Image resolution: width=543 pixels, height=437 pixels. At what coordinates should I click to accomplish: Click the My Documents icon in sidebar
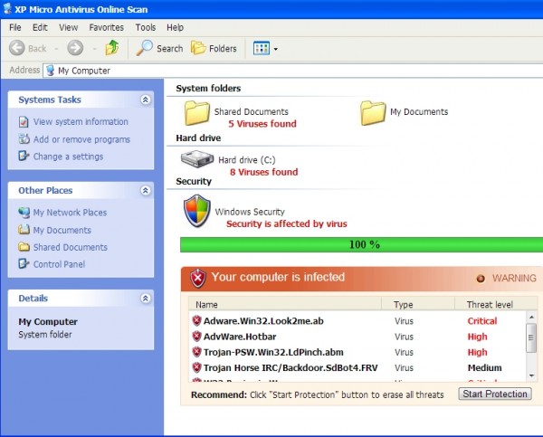(24, 230)
